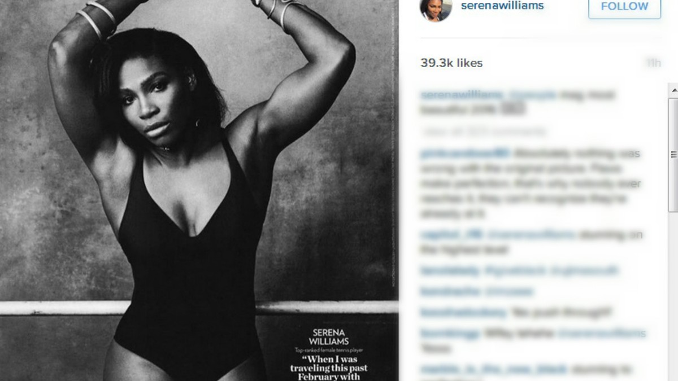Screen dimensions: 678x381
Task: Open username before 'We push through' comment
Action: (463, 312)
